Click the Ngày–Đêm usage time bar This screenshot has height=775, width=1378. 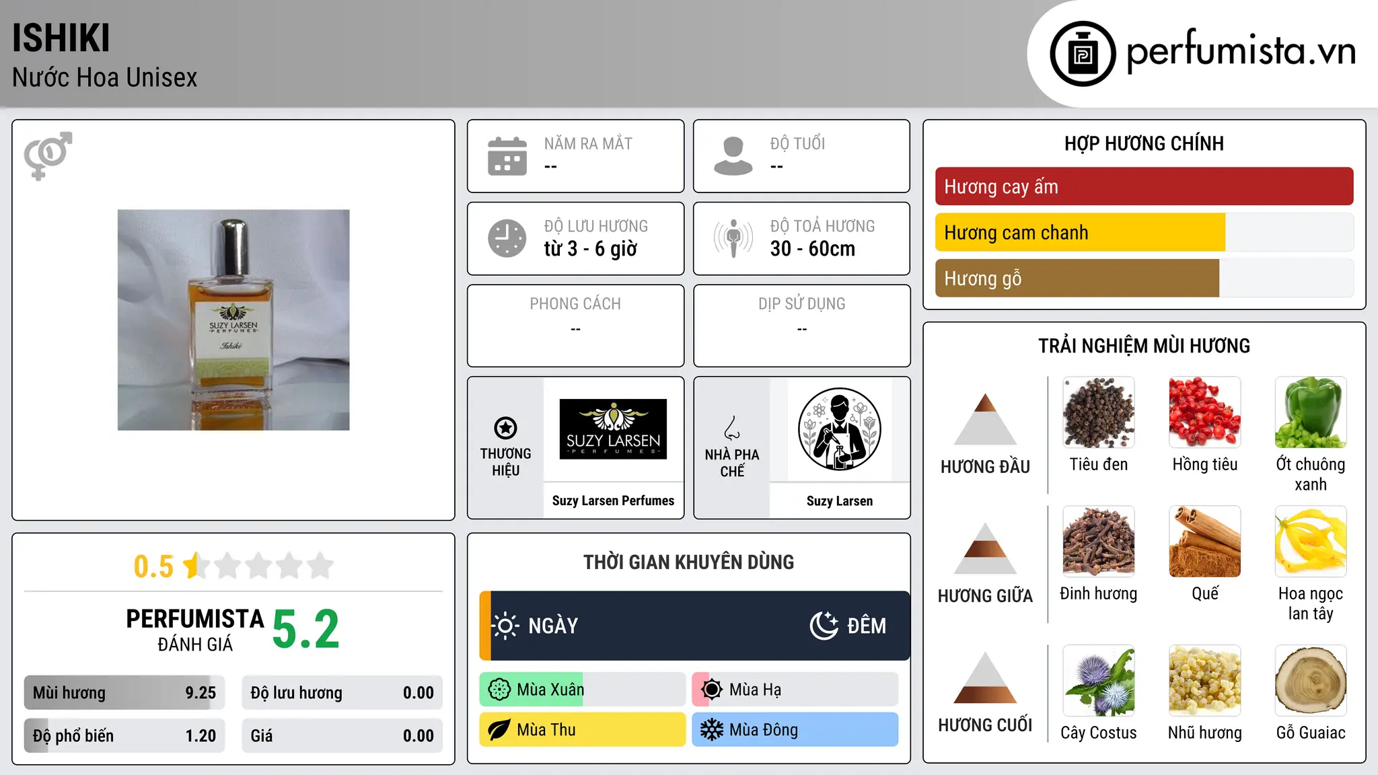click(694, 626)
